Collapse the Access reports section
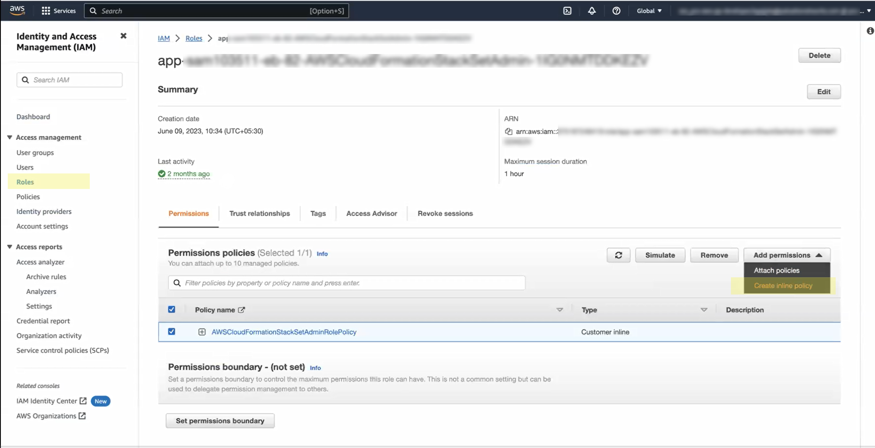Viewport: 875px width, 448px height. click(x=9, y=247)
